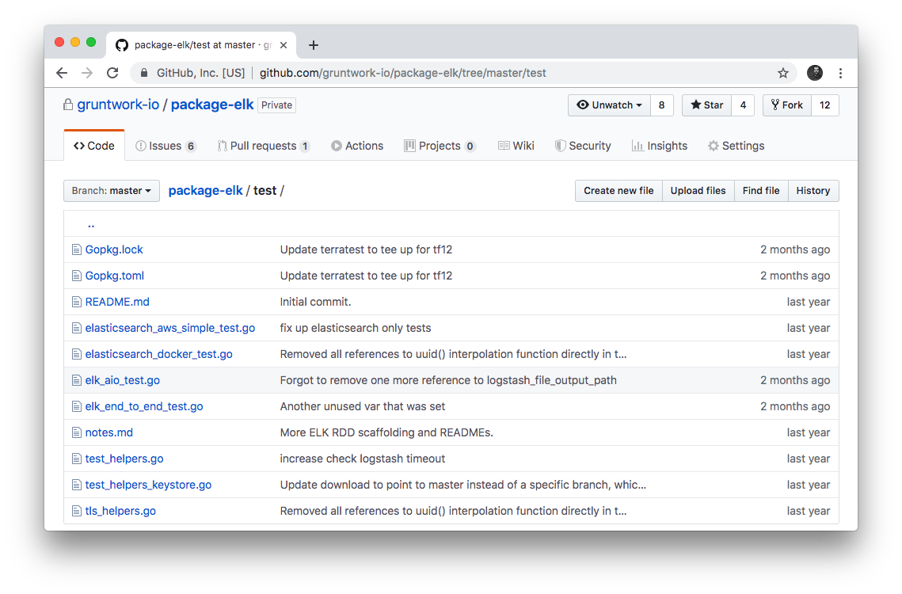Screen dimensions: 902x594
Task: Click the browser back arrow
Action: pyautogui.click(x=62, y=73)
